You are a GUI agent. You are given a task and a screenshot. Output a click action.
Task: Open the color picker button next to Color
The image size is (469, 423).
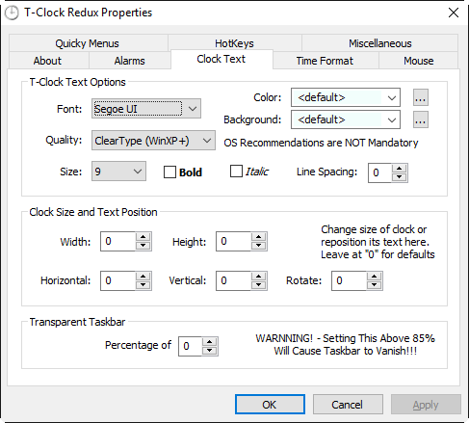coord(420,97)
